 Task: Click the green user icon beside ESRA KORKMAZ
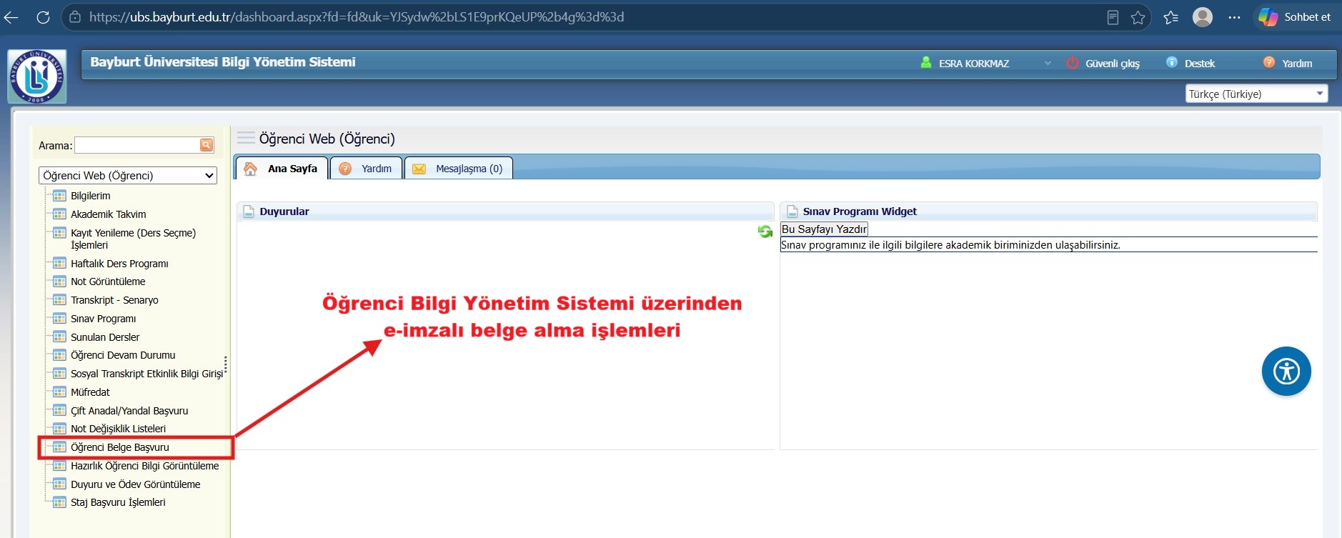click(926, 62)
